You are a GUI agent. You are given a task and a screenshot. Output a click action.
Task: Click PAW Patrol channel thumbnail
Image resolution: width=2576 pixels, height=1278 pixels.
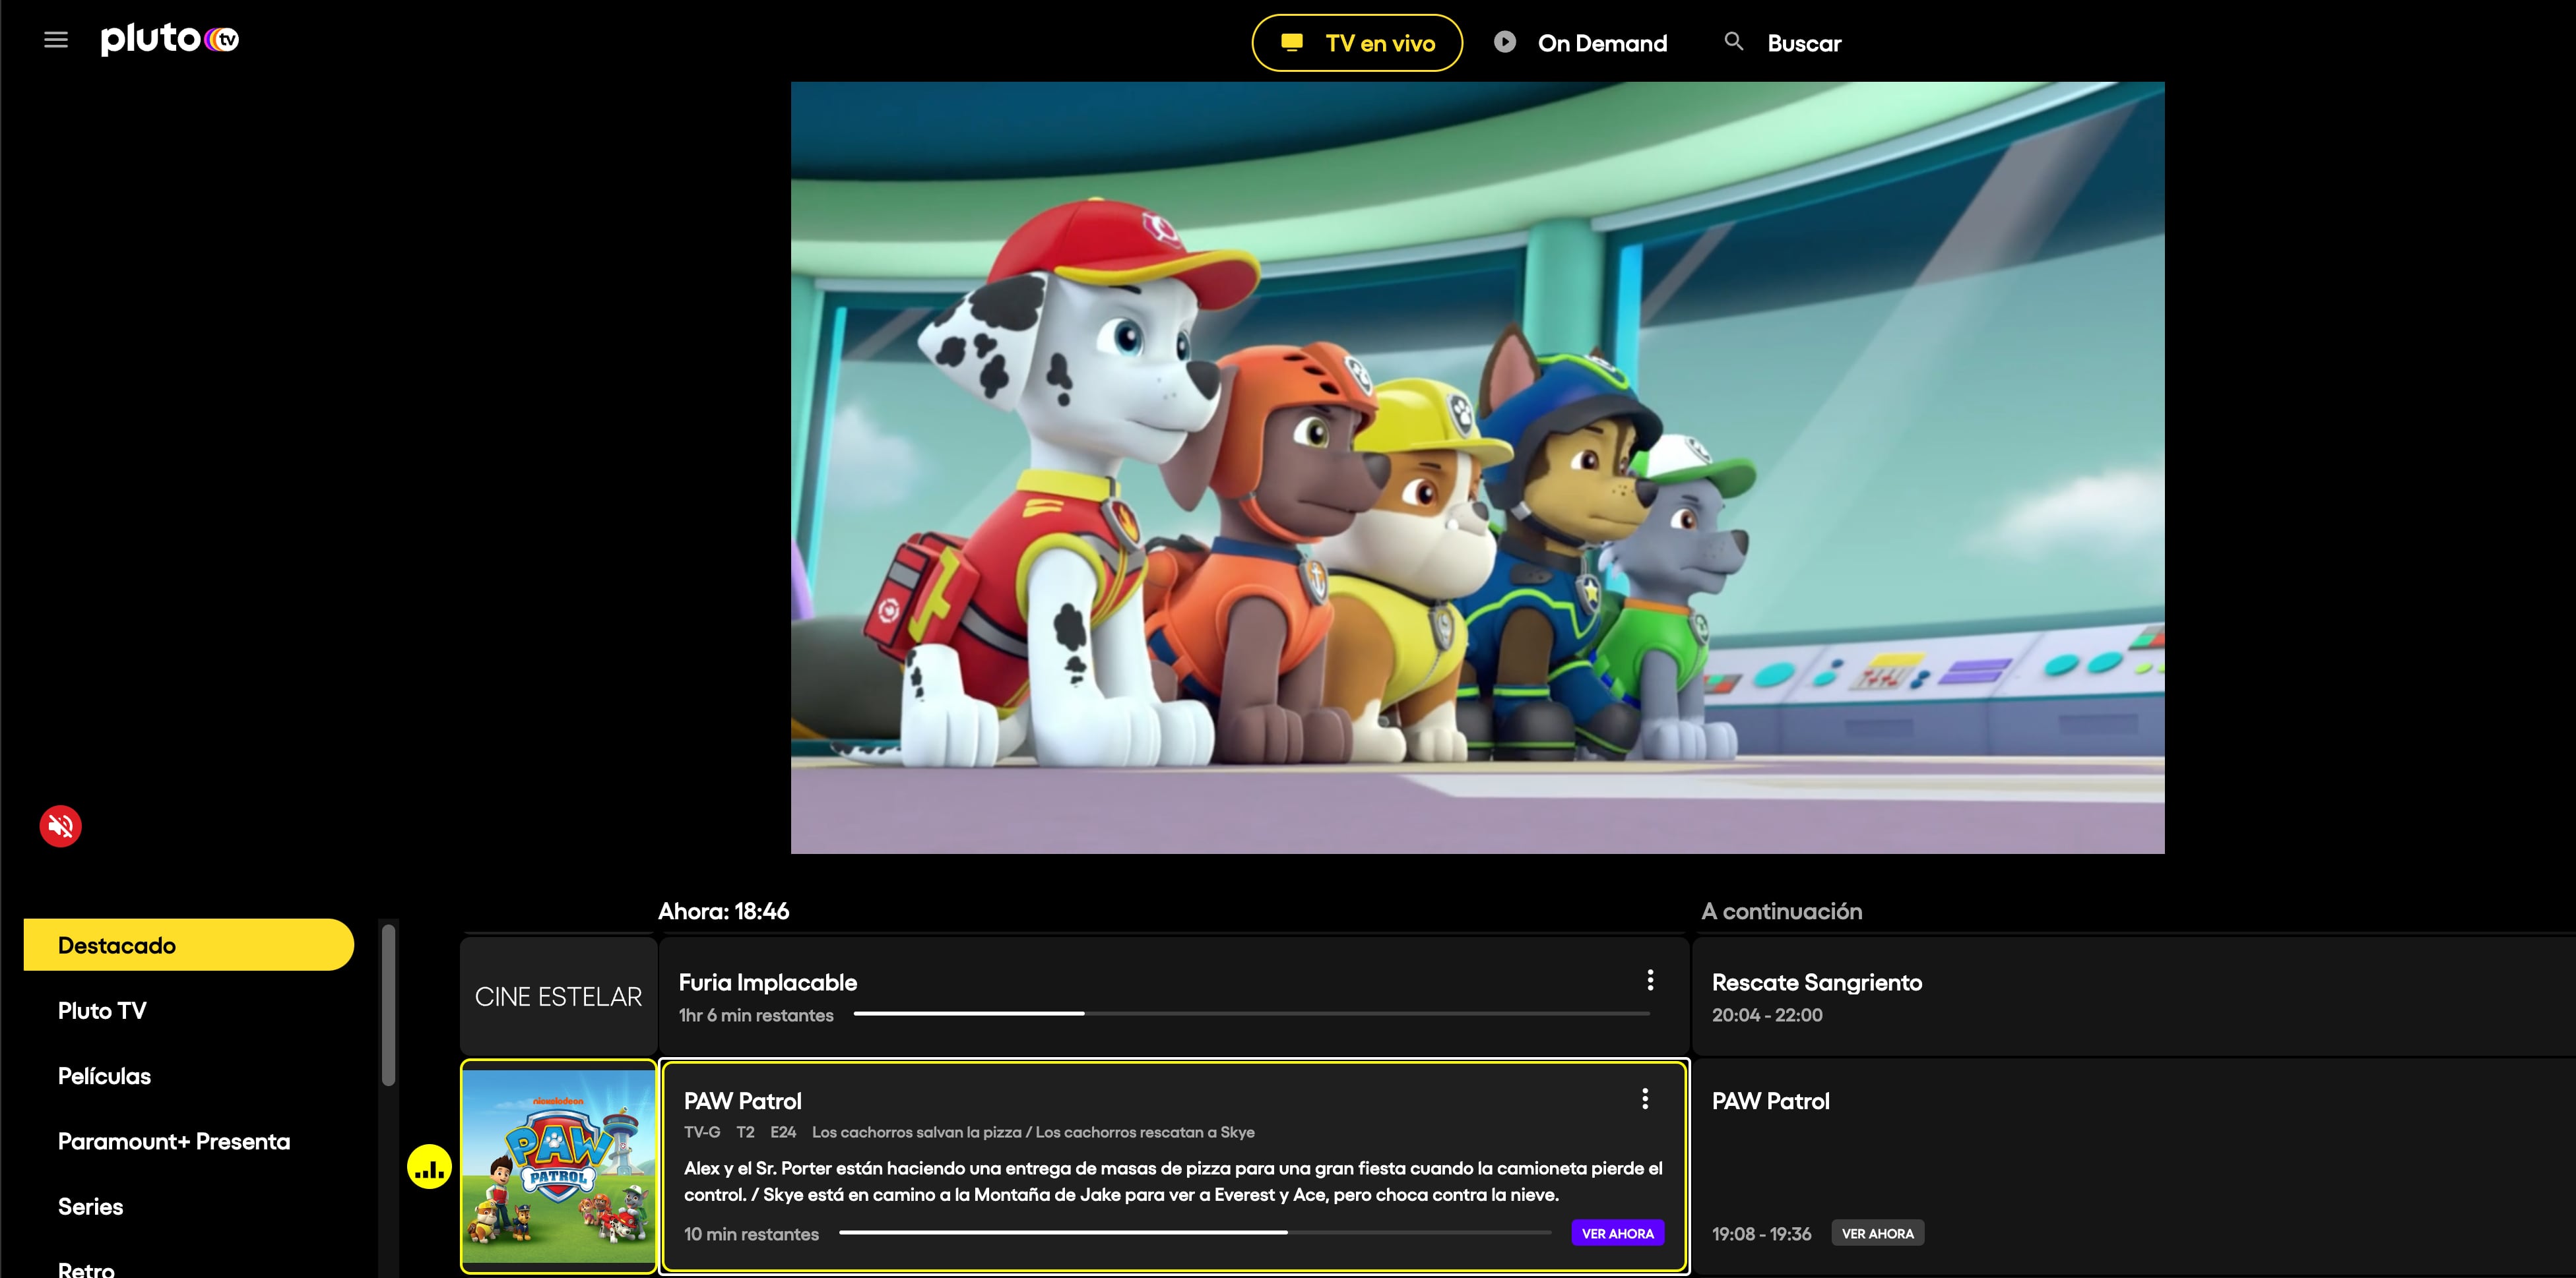tap(558, 1166)
